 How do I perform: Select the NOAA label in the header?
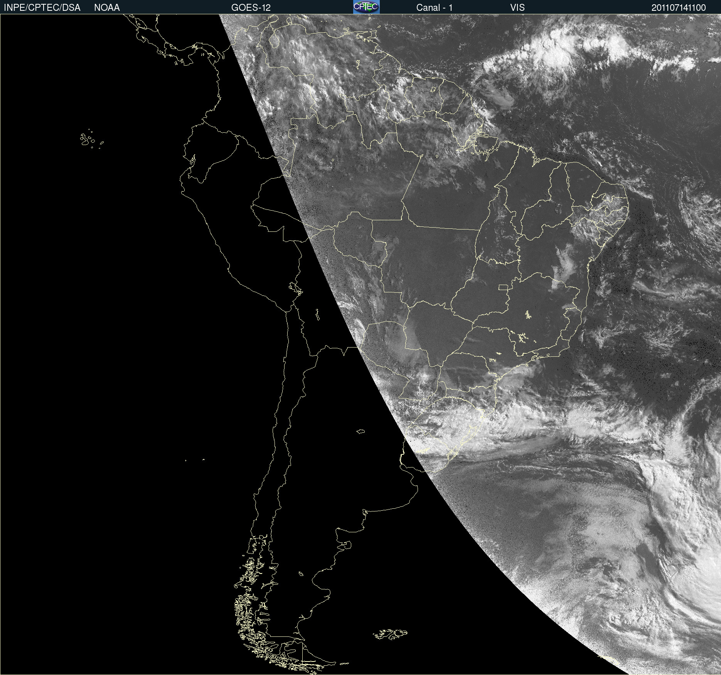tap(107, 8)
